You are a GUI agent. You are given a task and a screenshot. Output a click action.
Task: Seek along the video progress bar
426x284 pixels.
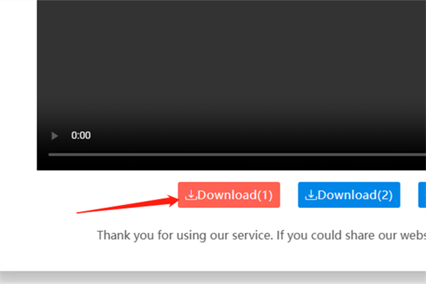pyautogui.click(x=237, y=155)
